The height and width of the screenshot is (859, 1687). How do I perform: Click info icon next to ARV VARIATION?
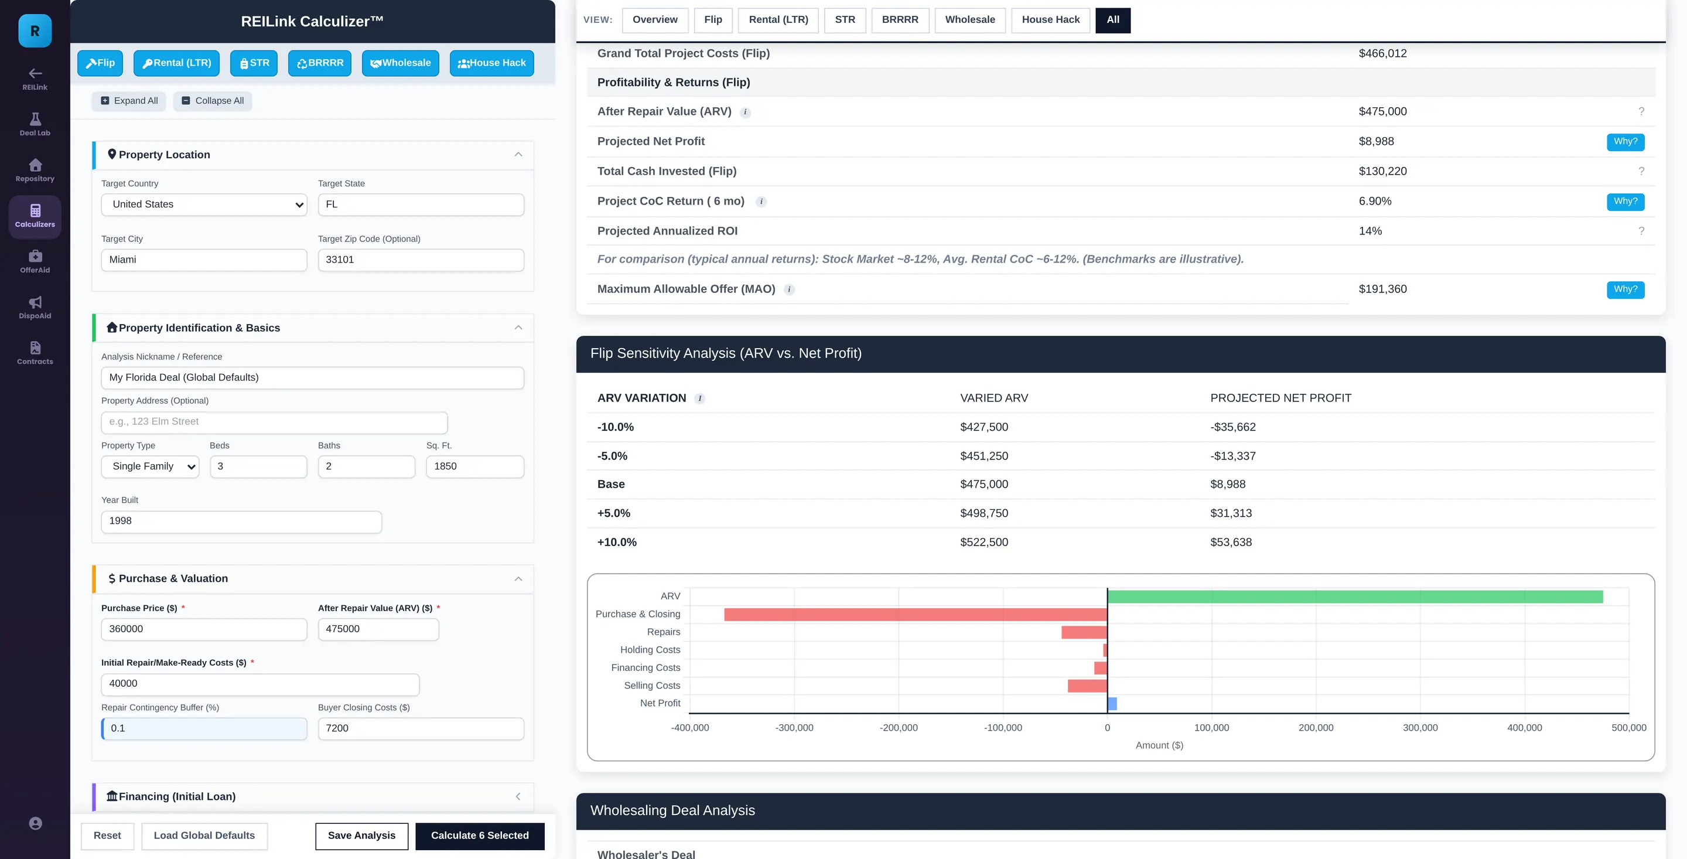click(x=699, y=398)
